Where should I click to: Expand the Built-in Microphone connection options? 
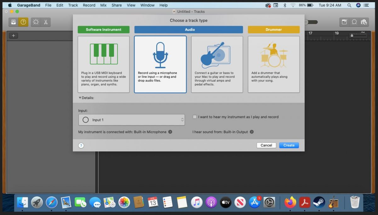[x=170, y=132]
